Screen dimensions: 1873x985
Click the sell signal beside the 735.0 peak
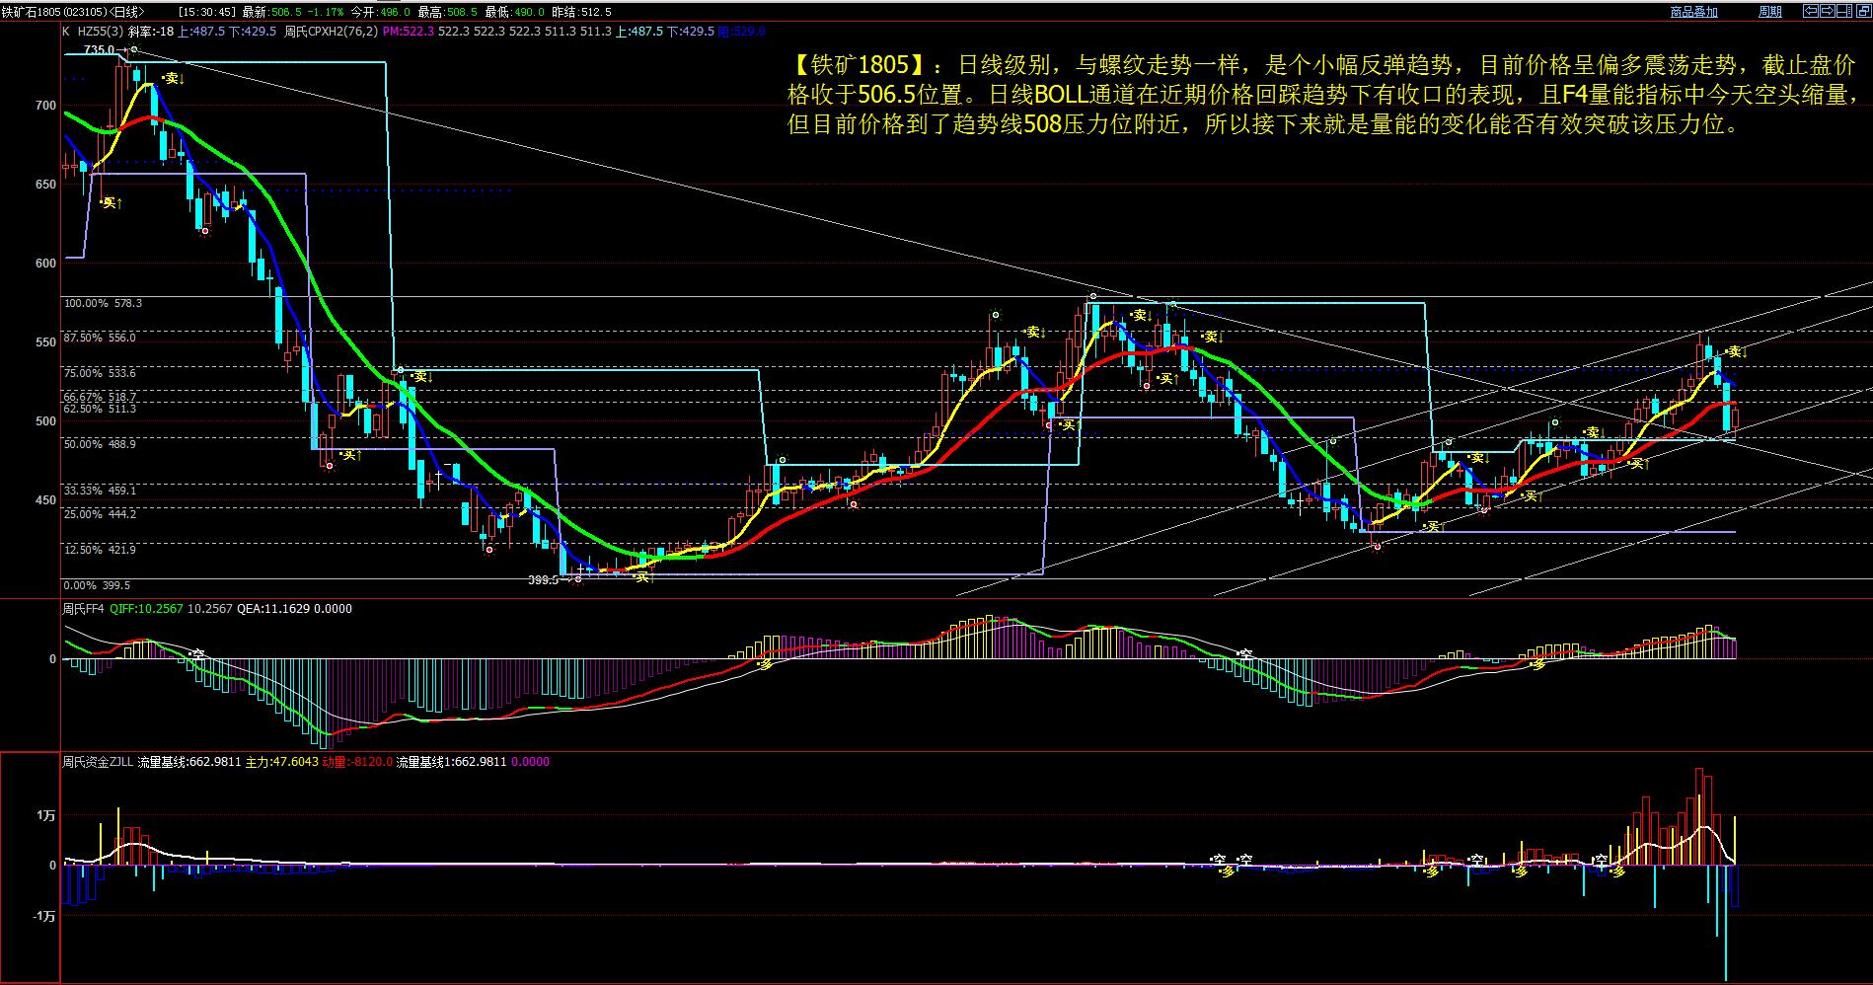pos(174,78)
